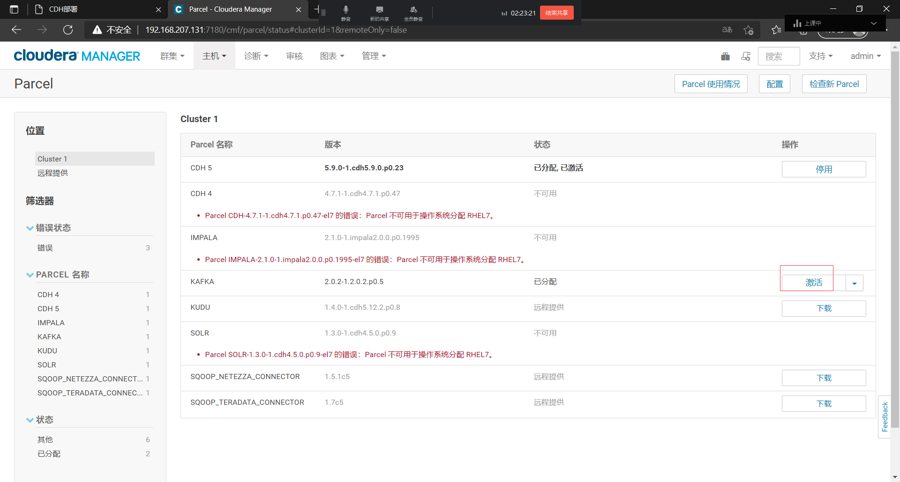Click the 检查新 Parcel button

834,84
